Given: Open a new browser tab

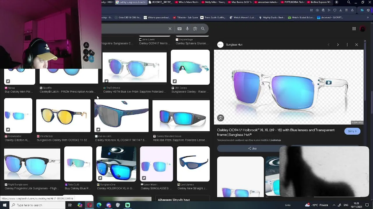Looking at the screenshot, I should click(x=337, y=2).
